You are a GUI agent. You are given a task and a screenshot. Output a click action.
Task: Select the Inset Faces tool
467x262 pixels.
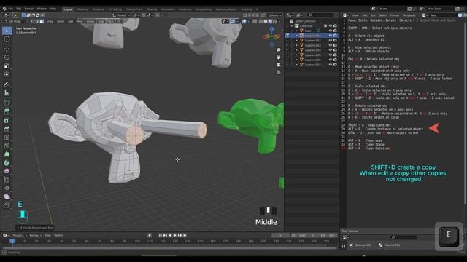point(7,120)
